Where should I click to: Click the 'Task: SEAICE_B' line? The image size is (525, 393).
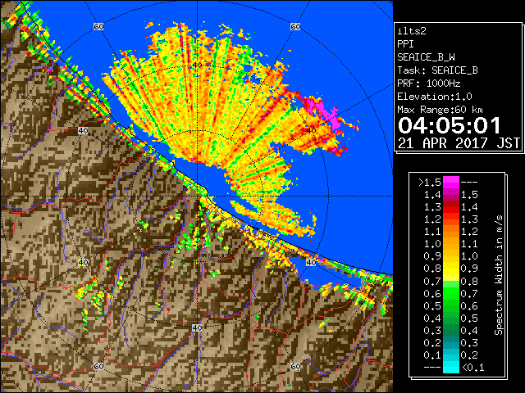pos(437,70)
